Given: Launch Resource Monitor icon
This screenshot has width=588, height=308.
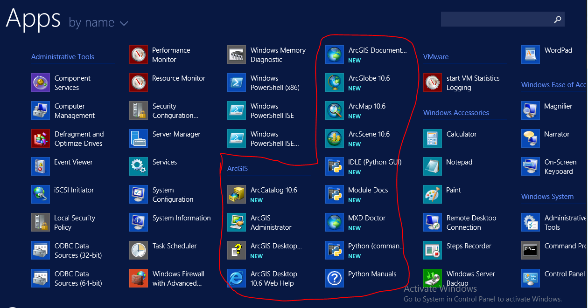Looking at the screenshot, I should 139,83.
